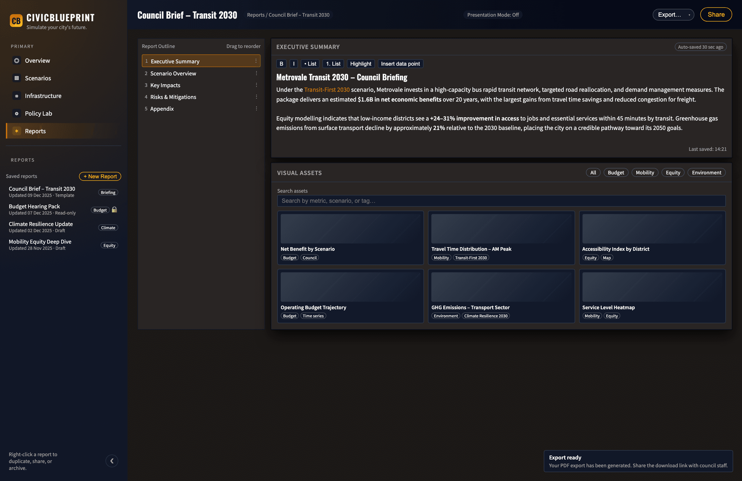Select Risks & Mitigations outline item

pyautogui.click(x=173, y=97)
